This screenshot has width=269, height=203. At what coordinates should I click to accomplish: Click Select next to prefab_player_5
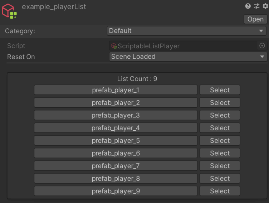220,140
